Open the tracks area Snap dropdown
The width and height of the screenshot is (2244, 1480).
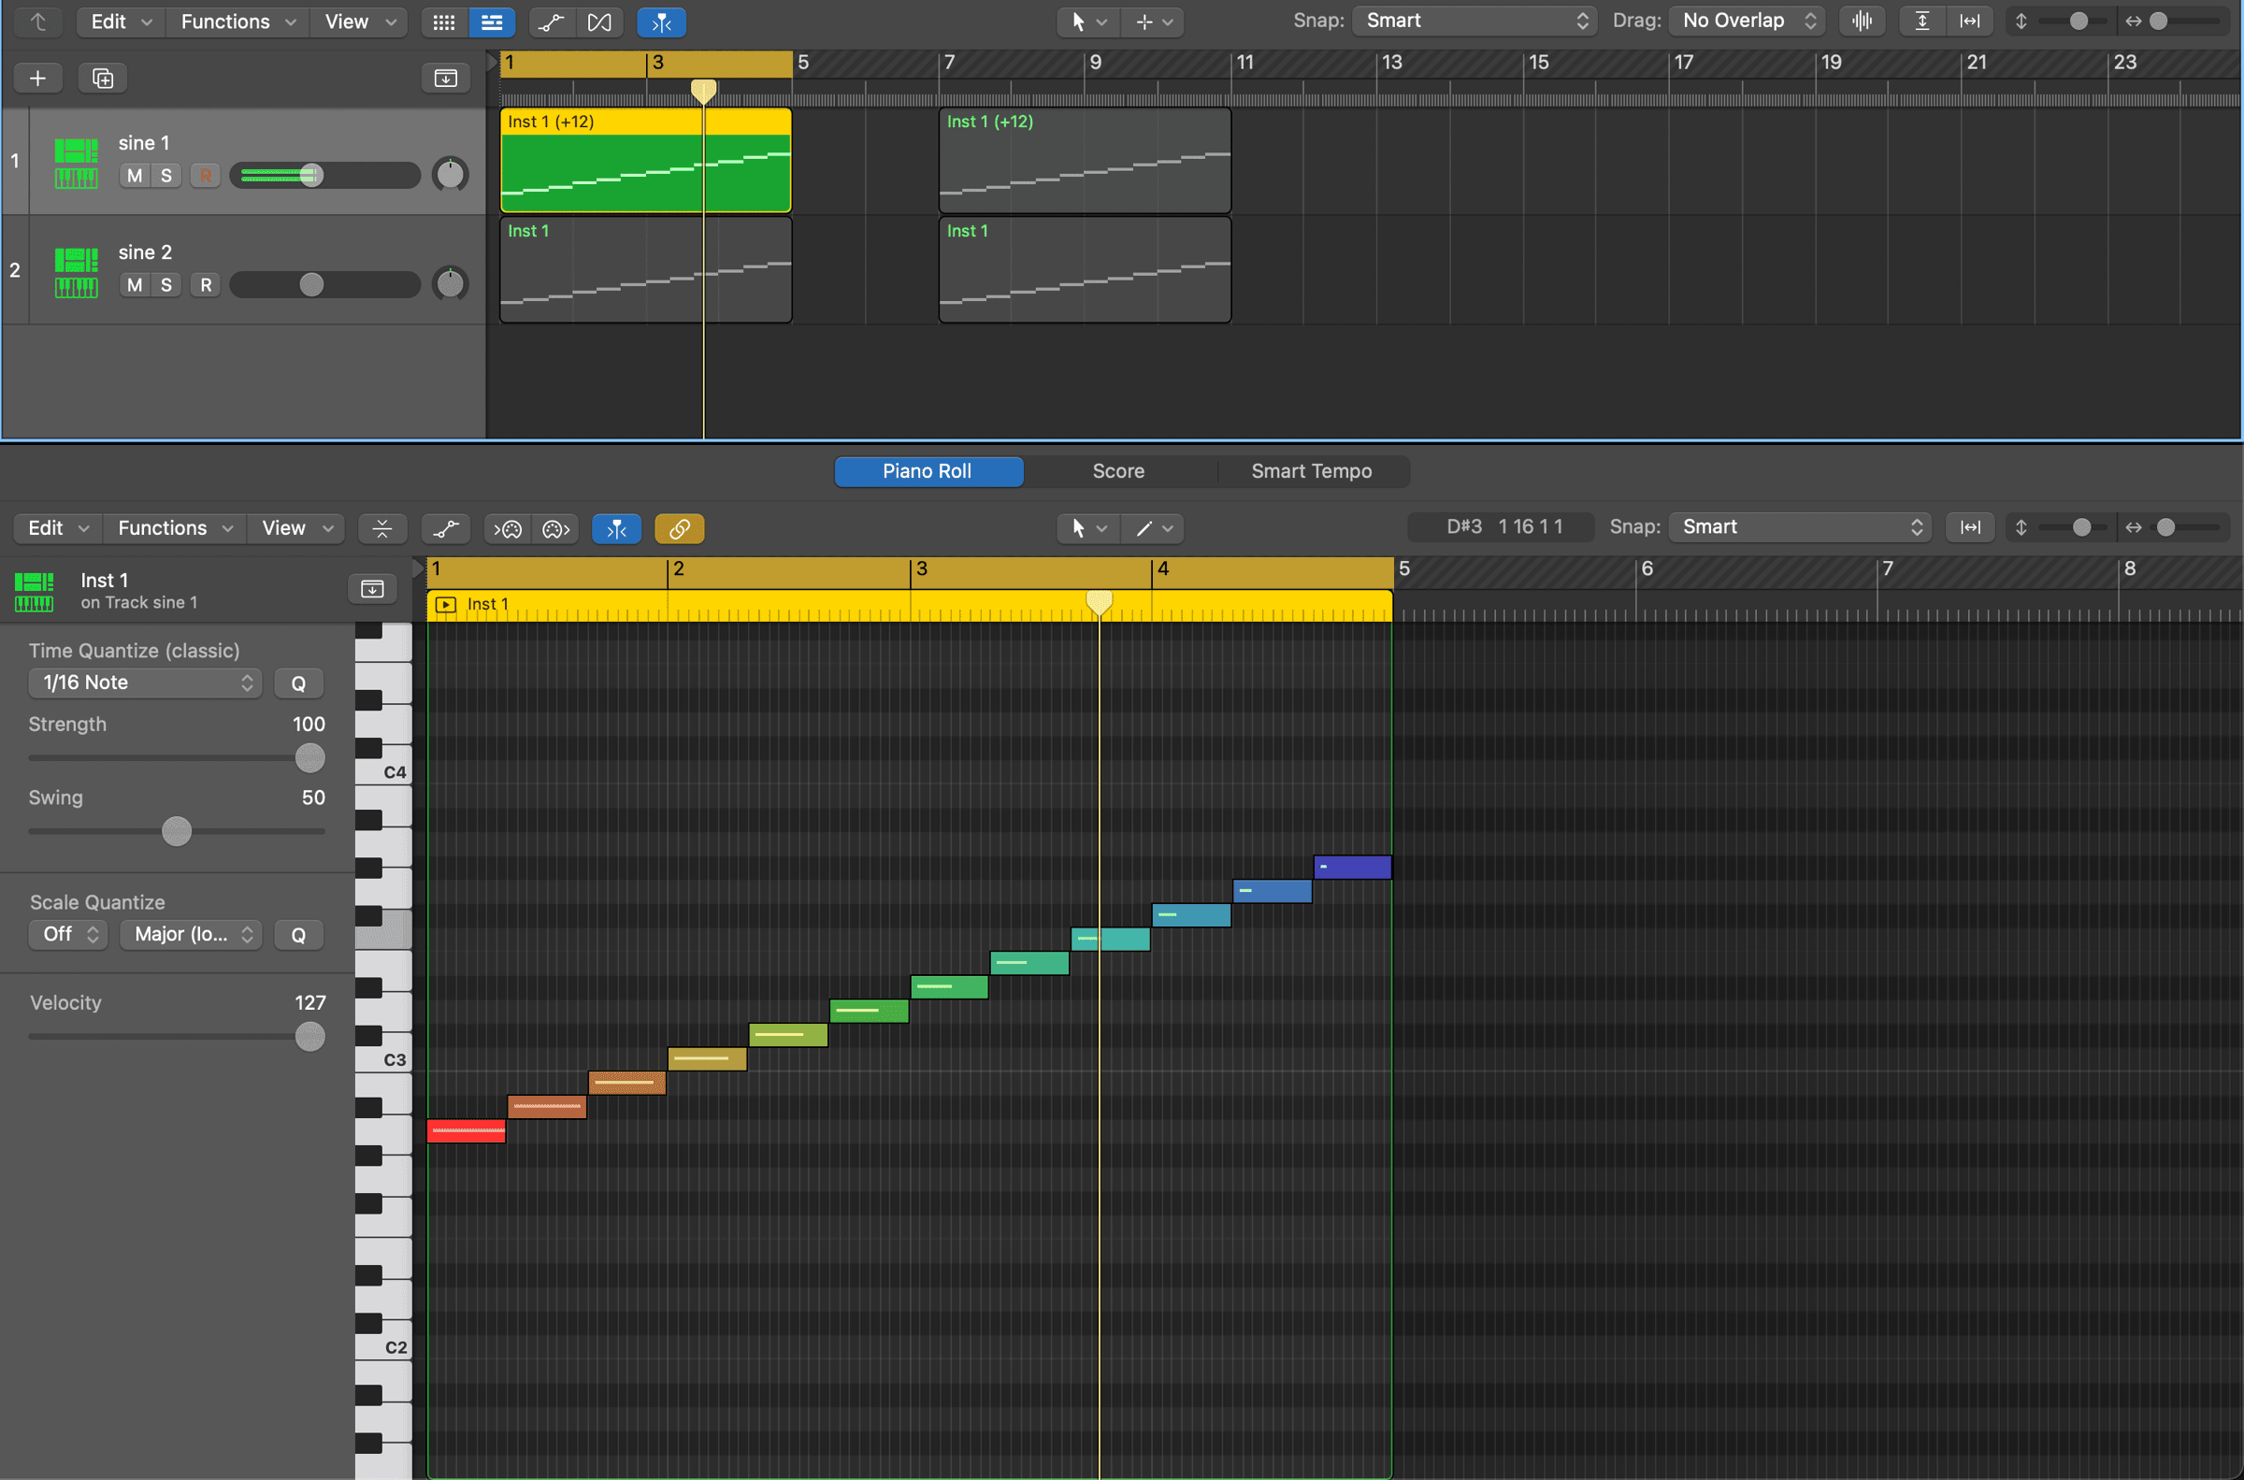coord(1474,21)
